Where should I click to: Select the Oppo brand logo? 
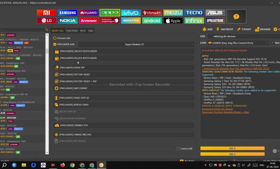point(109,13)
